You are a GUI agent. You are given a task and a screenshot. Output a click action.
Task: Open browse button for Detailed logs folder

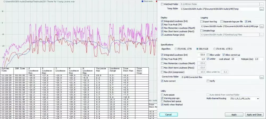click(x=261, y=35)
